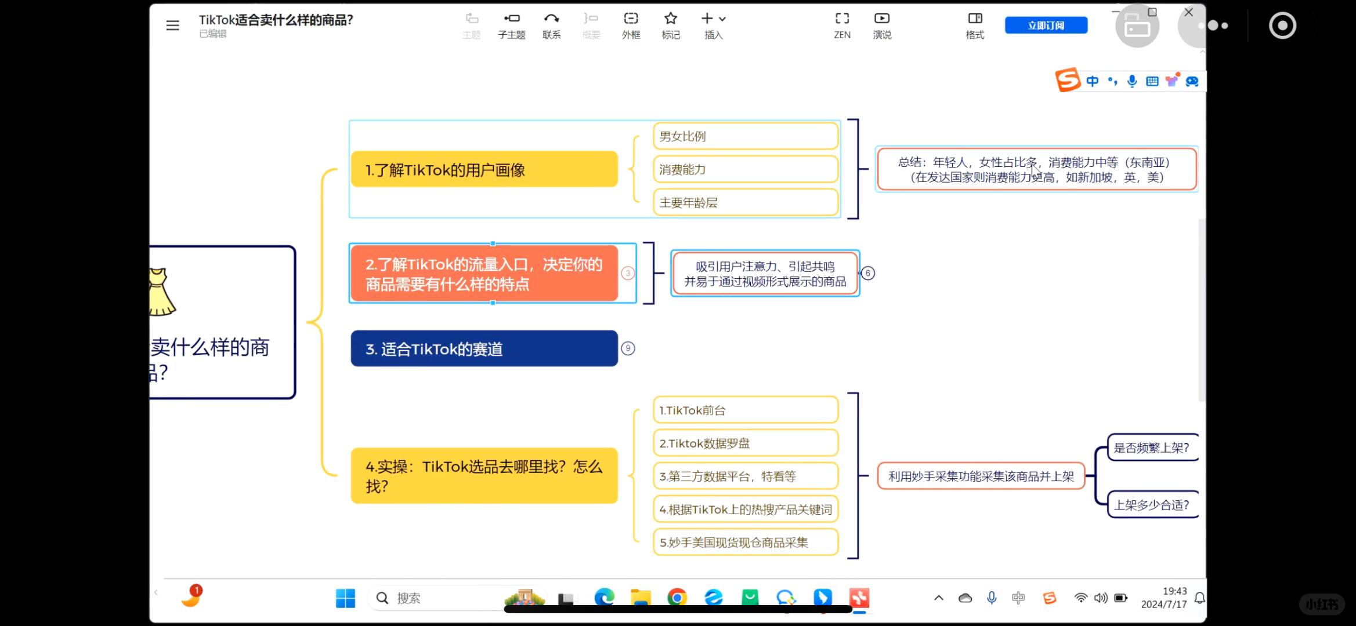The height and width of the screenshot is (626, 1356).
Task: Open the Windows Start menu
Action: 345,598
